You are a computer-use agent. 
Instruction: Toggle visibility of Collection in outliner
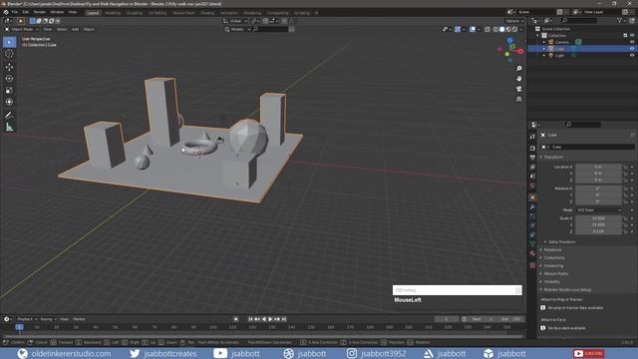pyautogui.click(x=632, y=36)
